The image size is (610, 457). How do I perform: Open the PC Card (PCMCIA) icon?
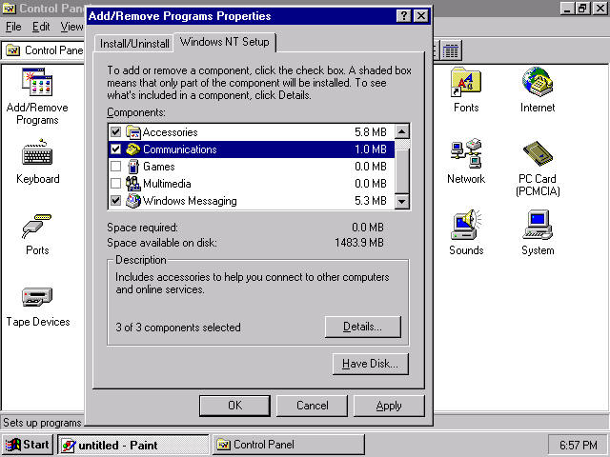click(x=538, y=153)
